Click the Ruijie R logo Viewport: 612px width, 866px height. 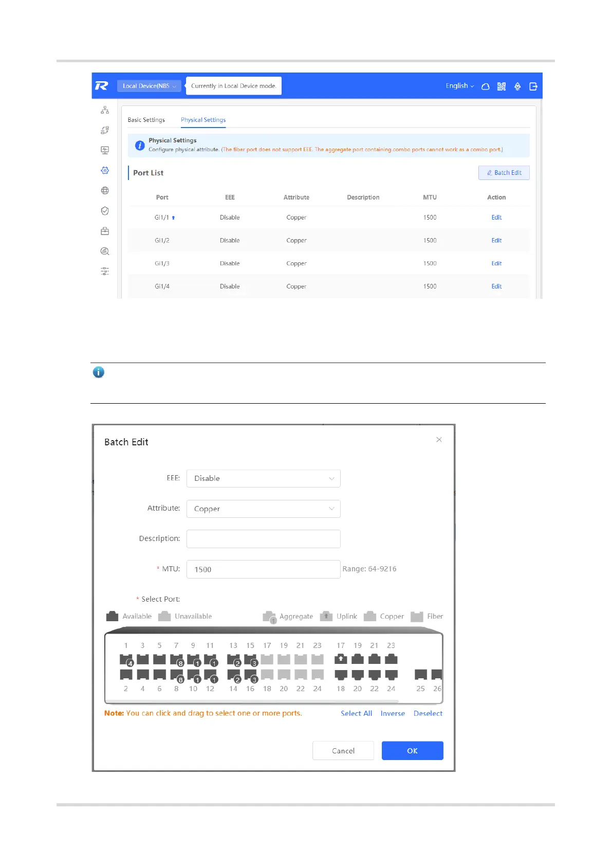click(102, 86)
